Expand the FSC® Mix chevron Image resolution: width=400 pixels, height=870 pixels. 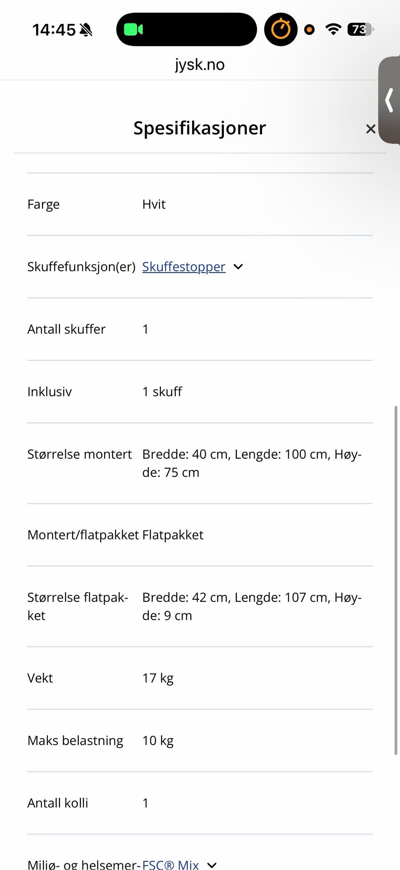click(x=212, y=865)
